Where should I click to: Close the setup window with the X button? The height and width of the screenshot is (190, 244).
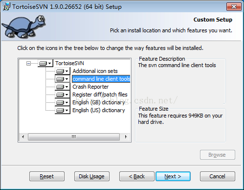coord(234,7)
